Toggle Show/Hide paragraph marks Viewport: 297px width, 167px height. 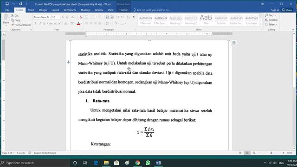[x=134, y=17]
